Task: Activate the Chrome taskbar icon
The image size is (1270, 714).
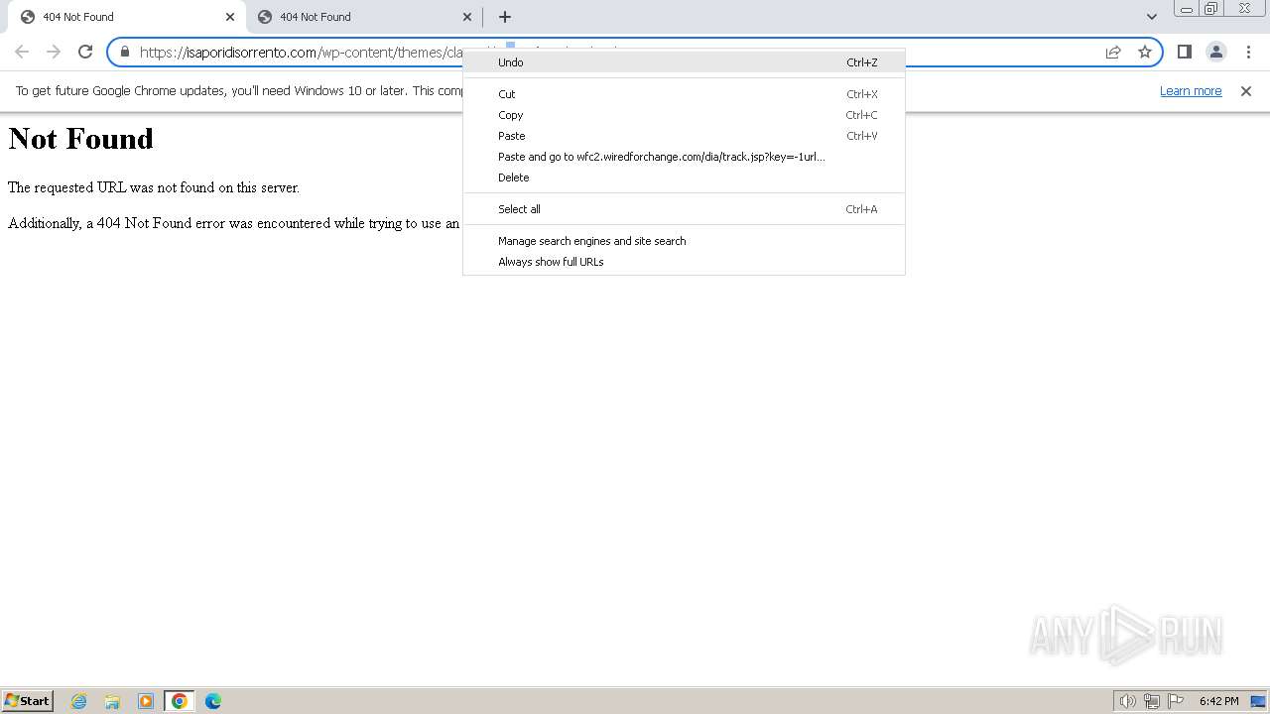Action: tap(180, 701)
